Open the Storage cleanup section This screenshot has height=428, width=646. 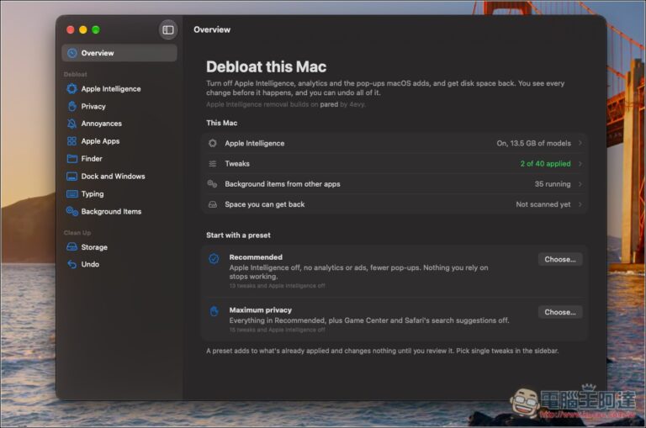[x=94, y=247]
